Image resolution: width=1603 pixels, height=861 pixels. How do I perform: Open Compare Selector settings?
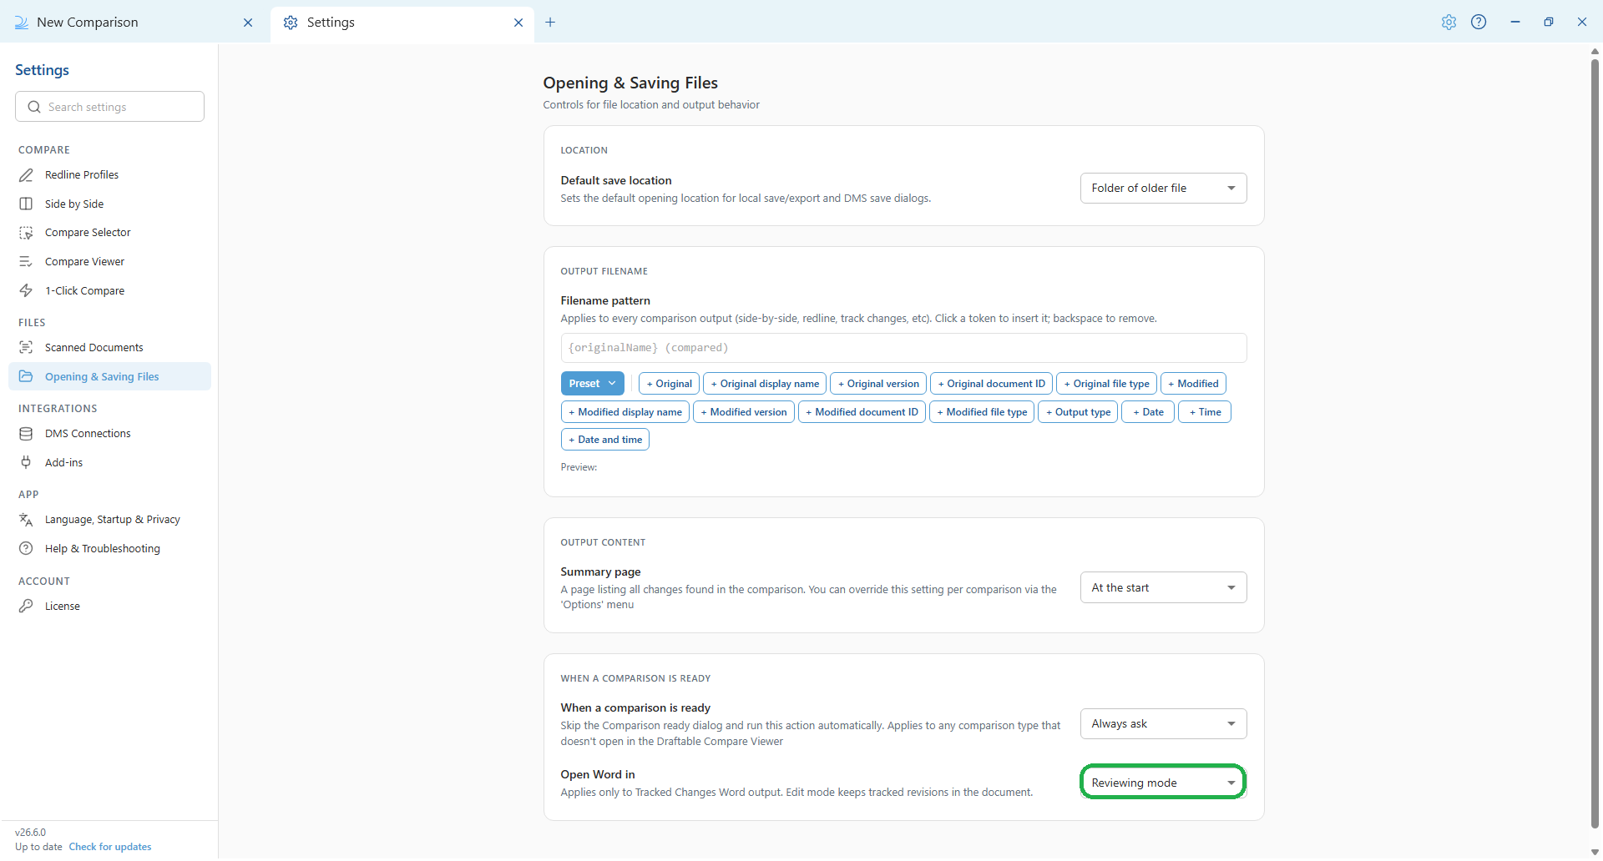point(109,233)
